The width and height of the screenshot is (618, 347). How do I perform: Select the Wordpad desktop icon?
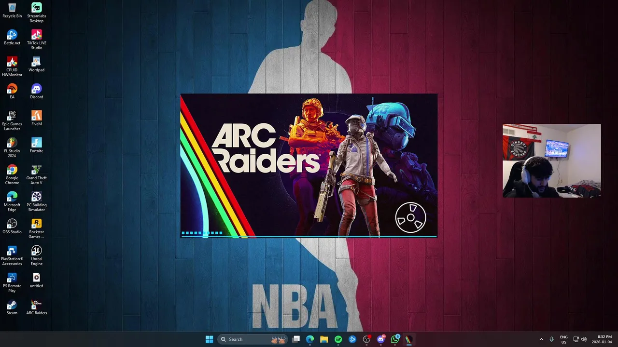pyautogui.click(x=36, y=64)
